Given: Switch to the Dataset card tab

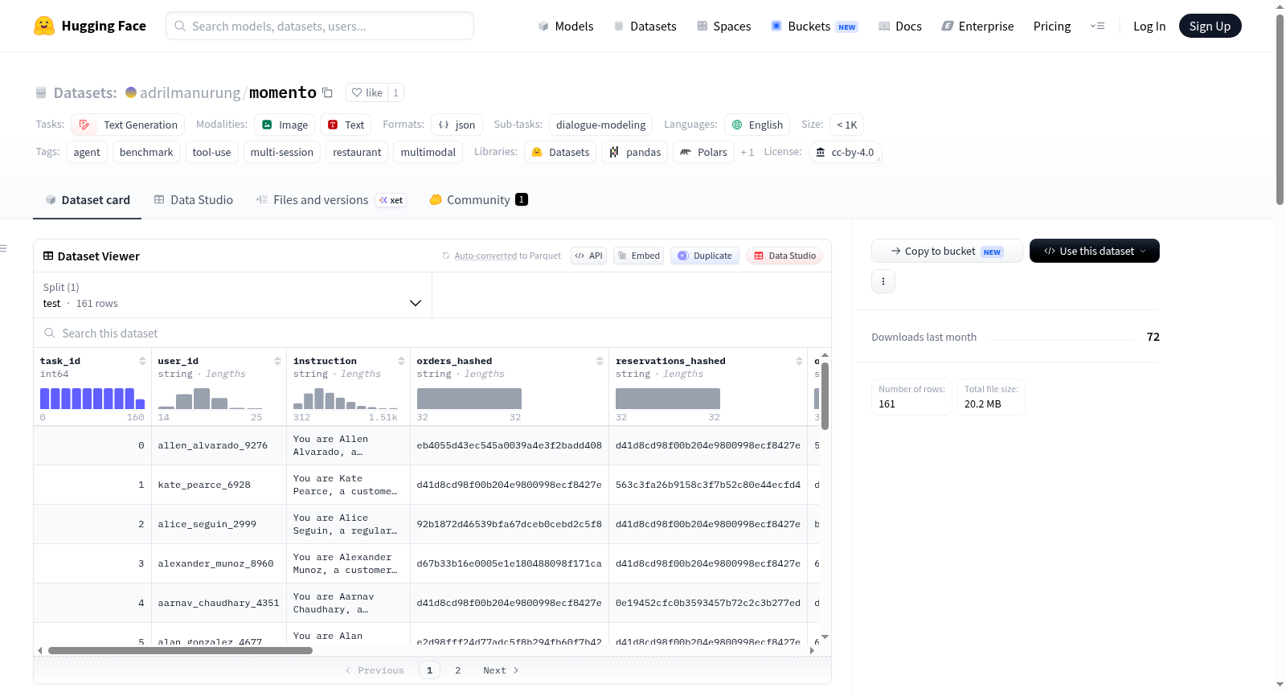Looking at the screenshot, I should (87, 200).
